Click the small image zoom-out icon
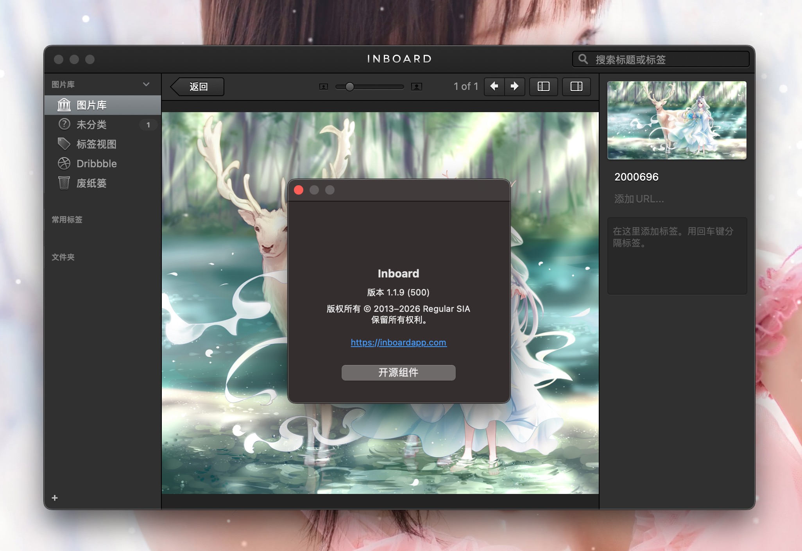The width and height of the screenshot is (802, 551). pos(323,87)
